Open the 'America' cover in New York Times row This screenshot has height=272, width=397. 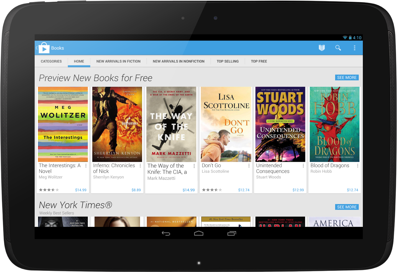click(335, 222)
